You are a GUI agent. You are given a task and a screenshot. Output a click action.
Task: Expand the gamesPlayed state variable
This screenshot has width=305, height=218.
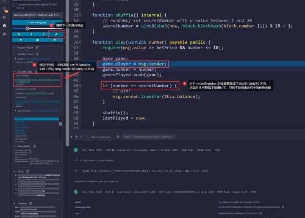16,110
